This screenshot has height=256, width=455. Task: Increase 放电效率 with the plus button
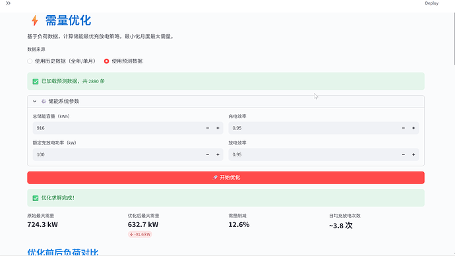(x=413, y=154)
